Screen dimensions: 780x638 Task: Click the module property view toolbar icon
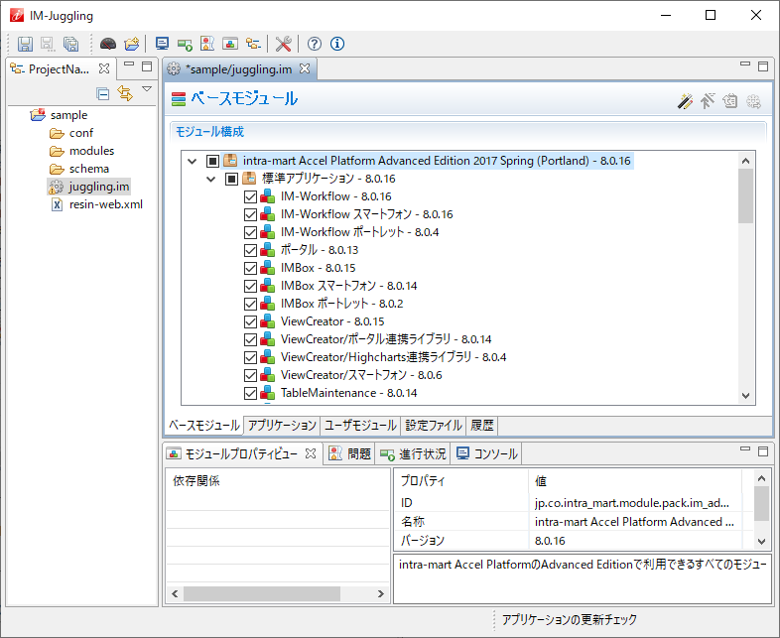tap(230, 44)
